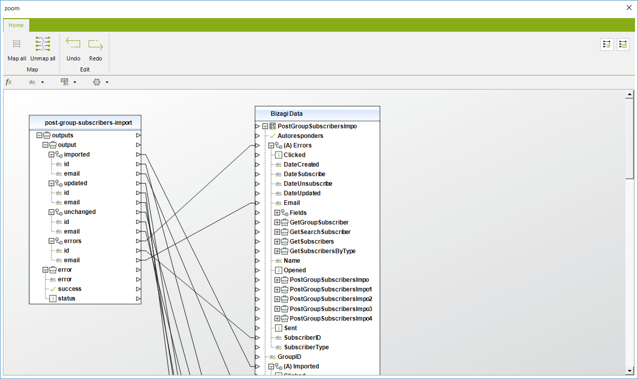The height and width of the screenshot is (379, 638).
Task: Collapse the updated collection node
Action: click(x=51, y=183)
